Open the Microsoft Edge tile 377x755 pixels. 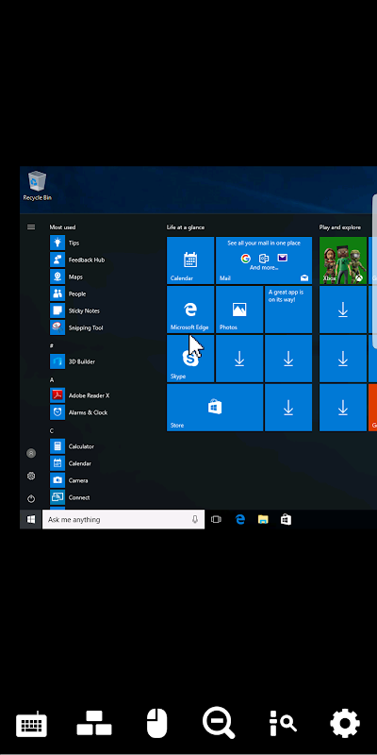tap(190, 310)
